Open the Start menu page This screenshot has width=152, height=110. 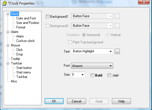coord(24,72)
